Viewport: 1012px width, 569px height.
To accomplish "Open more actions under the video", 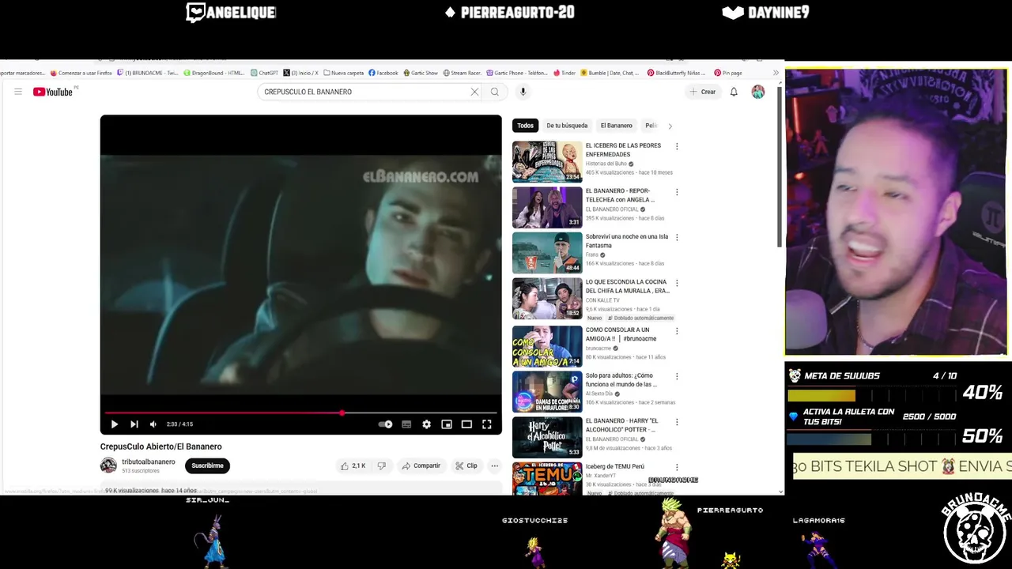I will pos(494,465).
